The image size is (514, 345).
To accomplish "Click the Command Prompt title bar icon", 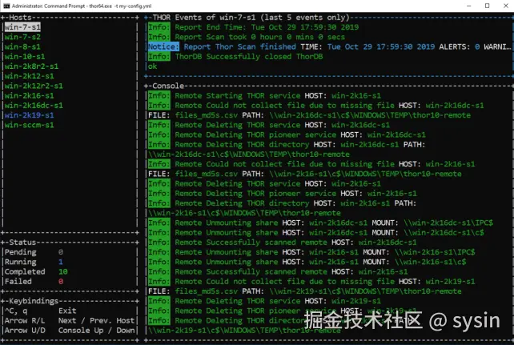I will click(x=6, y=6).
